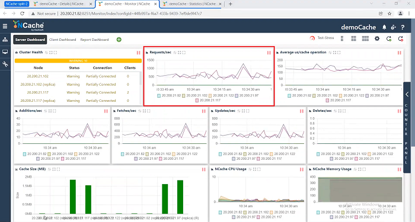Maximize the Requests/sec panel
This screenshot has width=415, height=222.
click(x=184, y=52)
